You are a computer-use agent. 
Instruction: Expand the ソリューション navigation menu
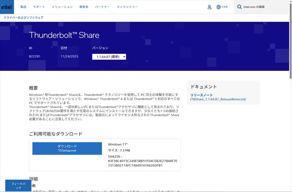click(59, 7)
